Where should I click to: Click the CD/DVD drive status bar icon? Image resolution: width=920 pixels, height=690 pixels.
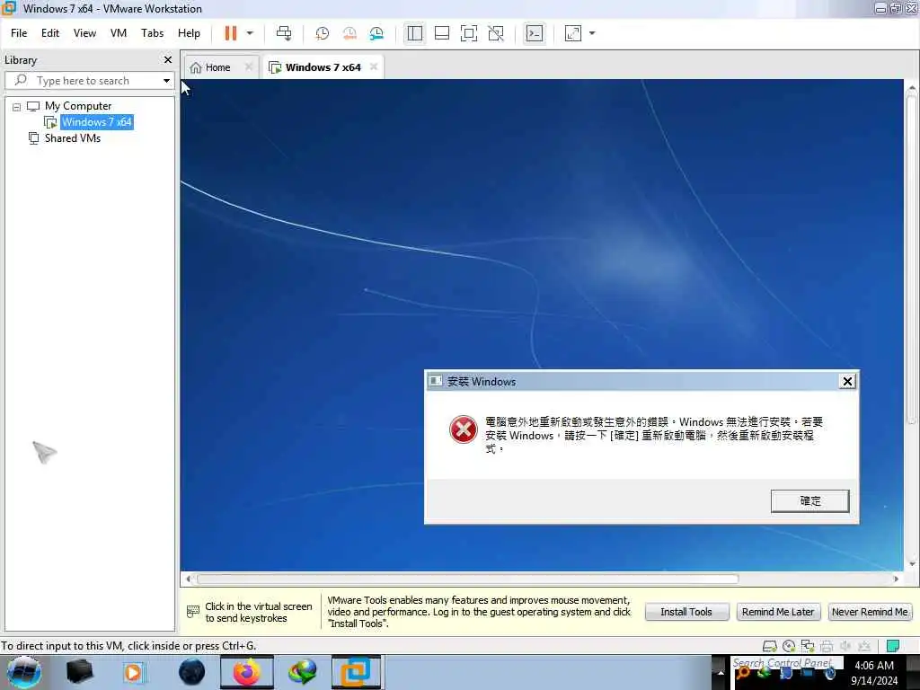(x=789, y=646)
